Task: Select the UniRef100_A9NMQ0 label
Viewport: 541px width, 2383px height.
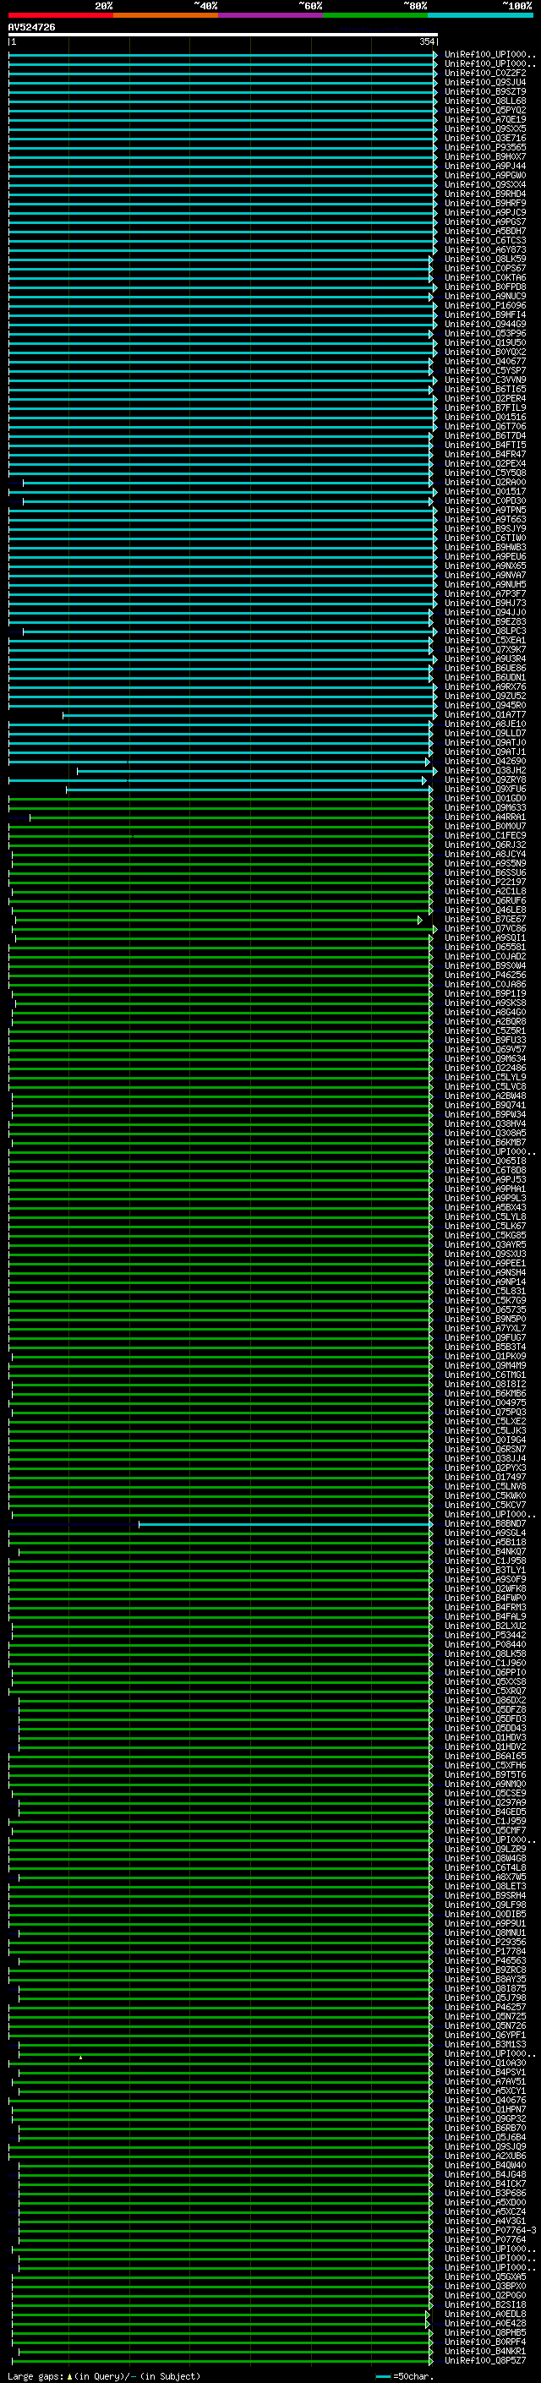Action: 484,1784
